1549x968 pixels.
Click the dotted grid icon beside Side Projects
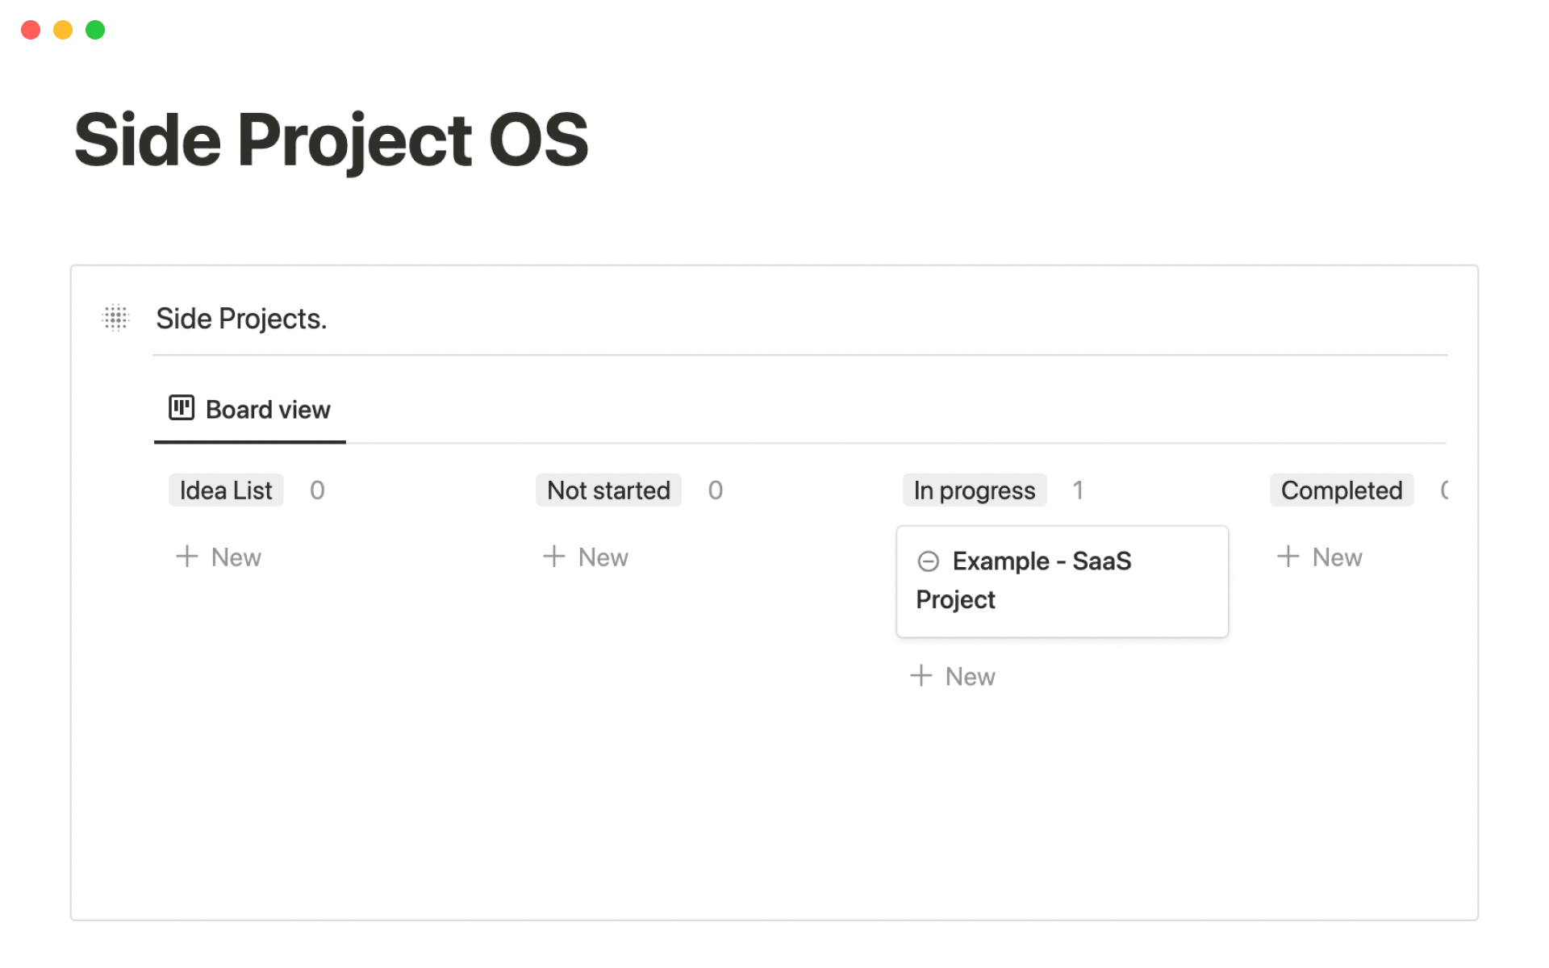116,319
